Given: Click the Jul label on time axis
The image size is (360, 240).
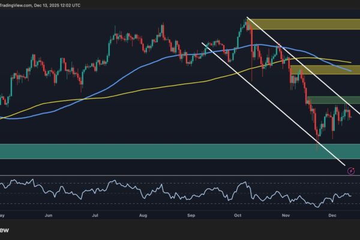Looking at the screenshot, I should point(95,214).
